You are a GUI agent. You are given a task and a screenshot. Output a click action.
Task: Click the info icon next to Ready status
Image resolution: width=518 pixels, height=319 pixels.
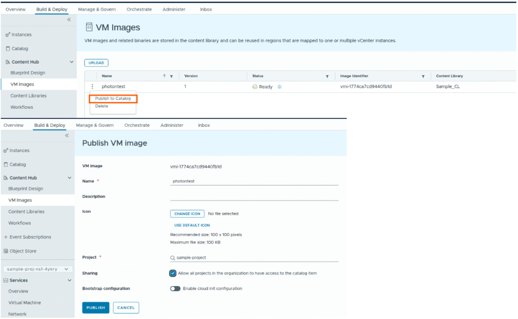pos(279,87)
